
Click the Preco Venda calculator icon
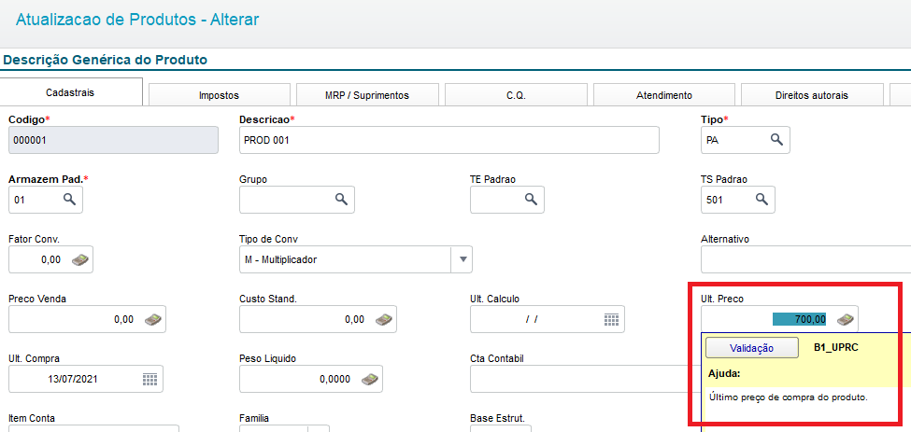pos(152,319)
